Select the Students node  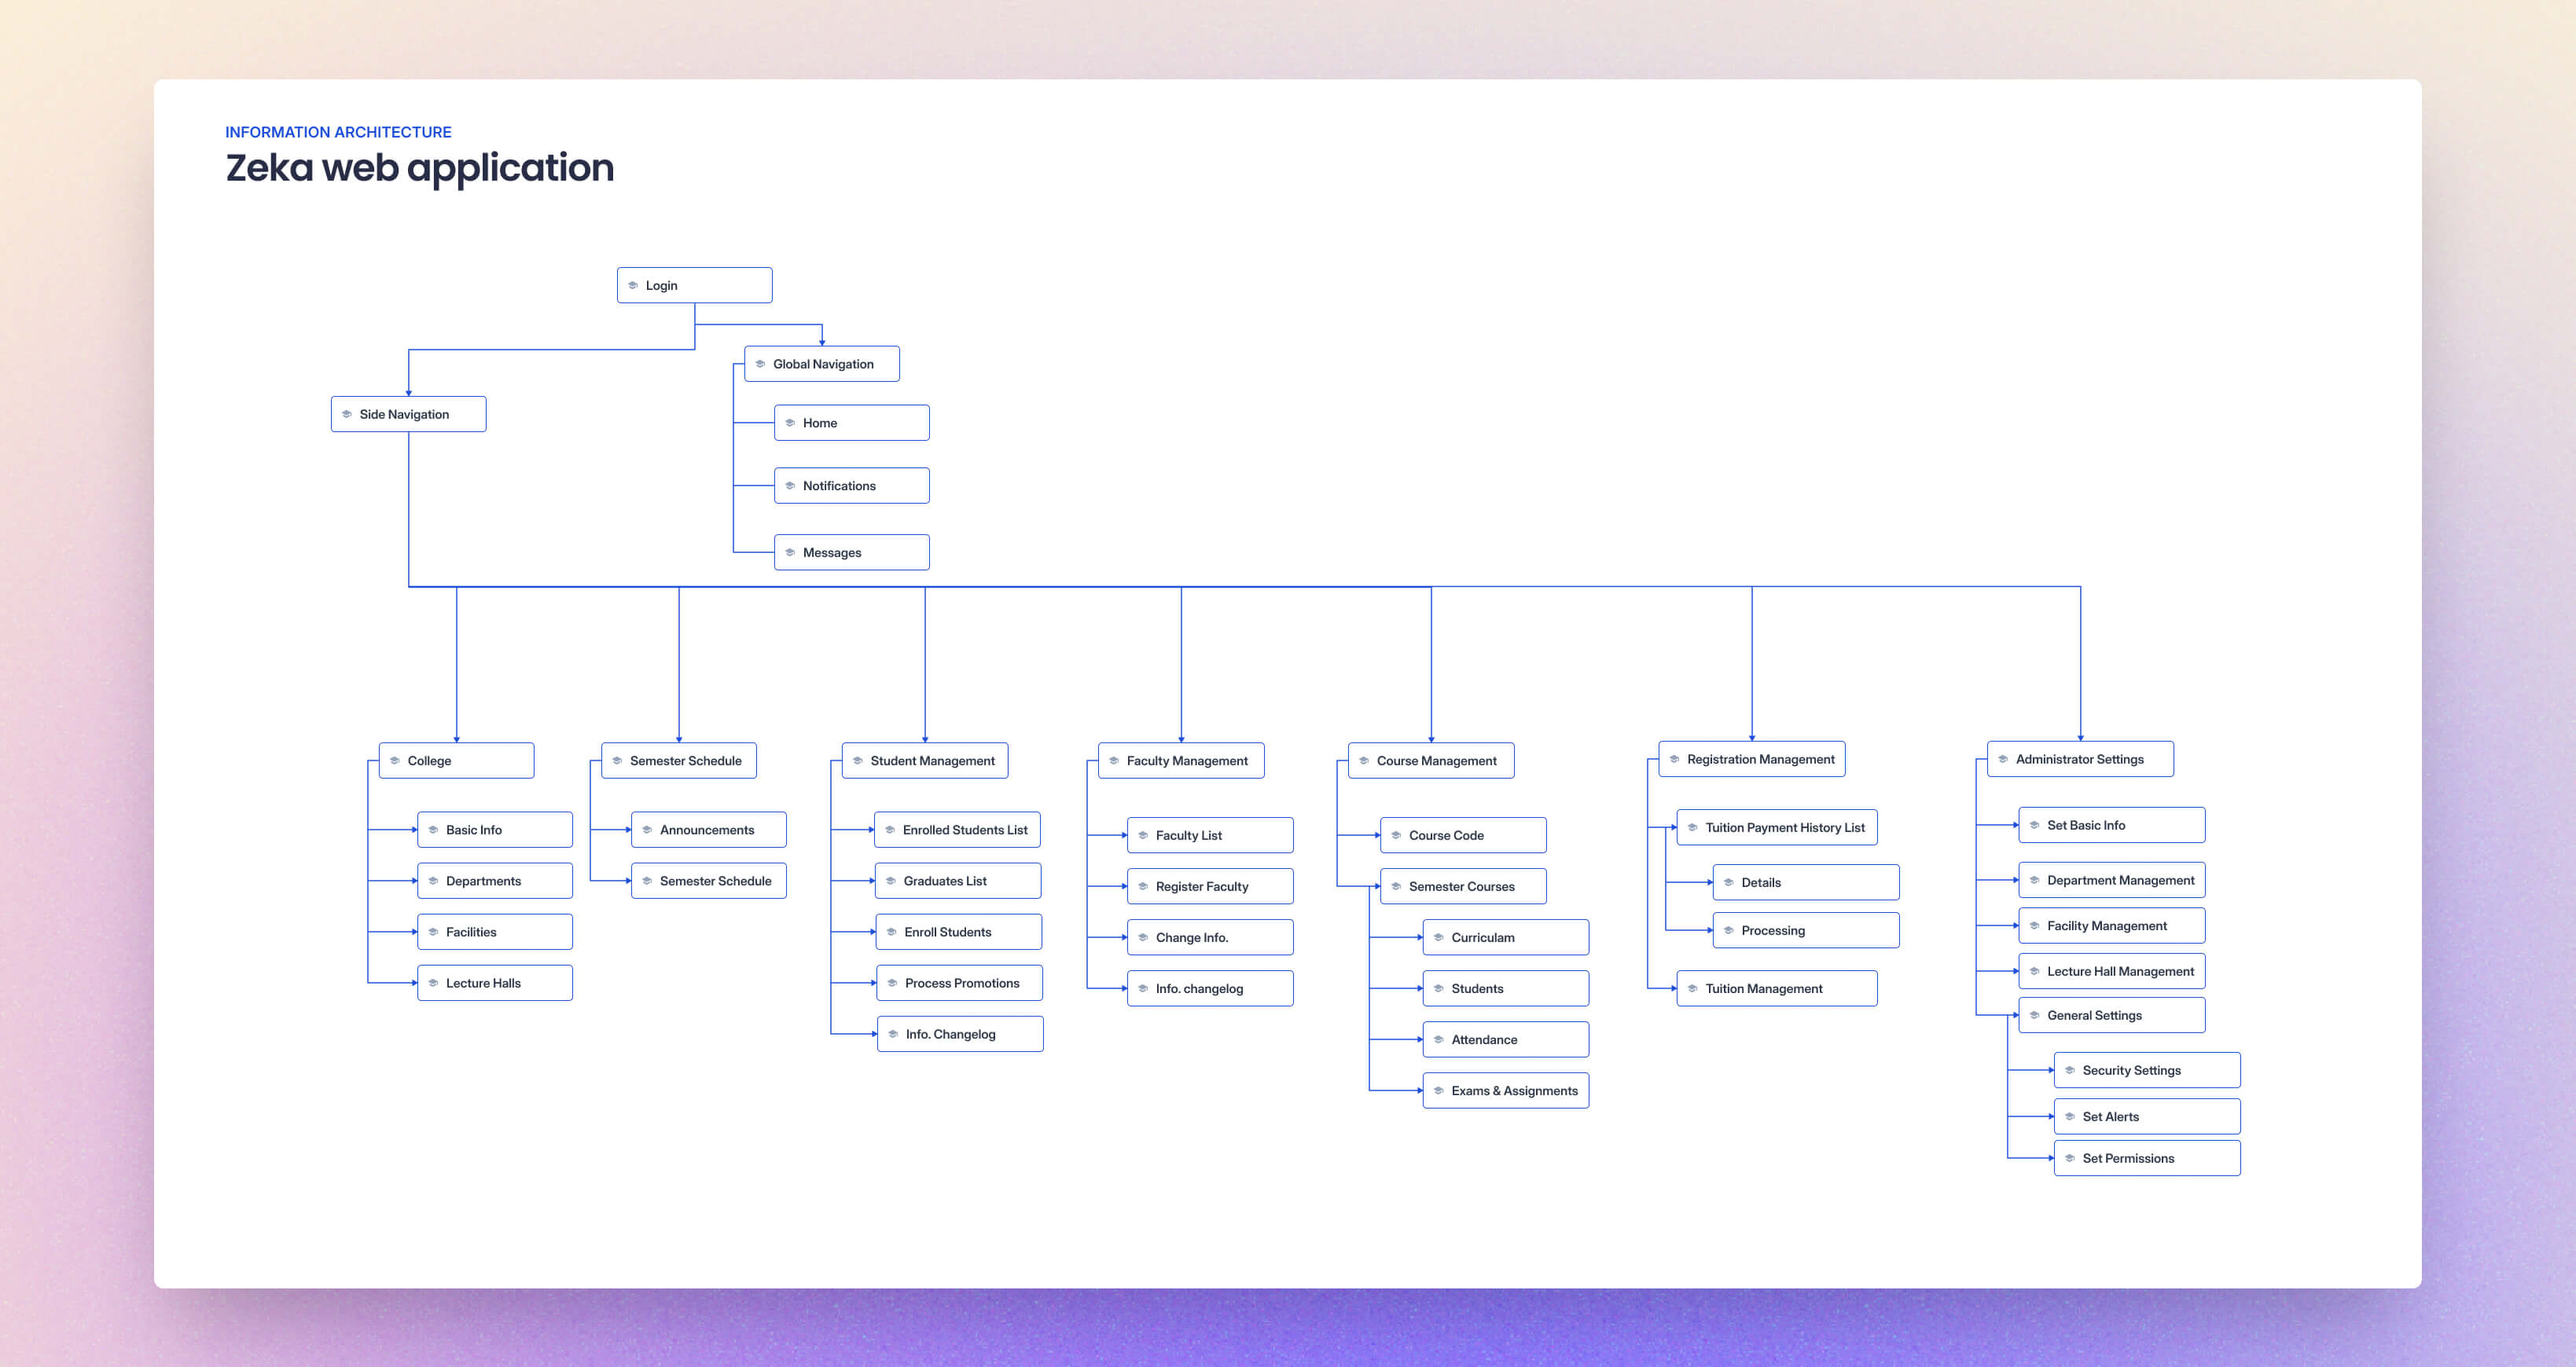coord(1506,988)
